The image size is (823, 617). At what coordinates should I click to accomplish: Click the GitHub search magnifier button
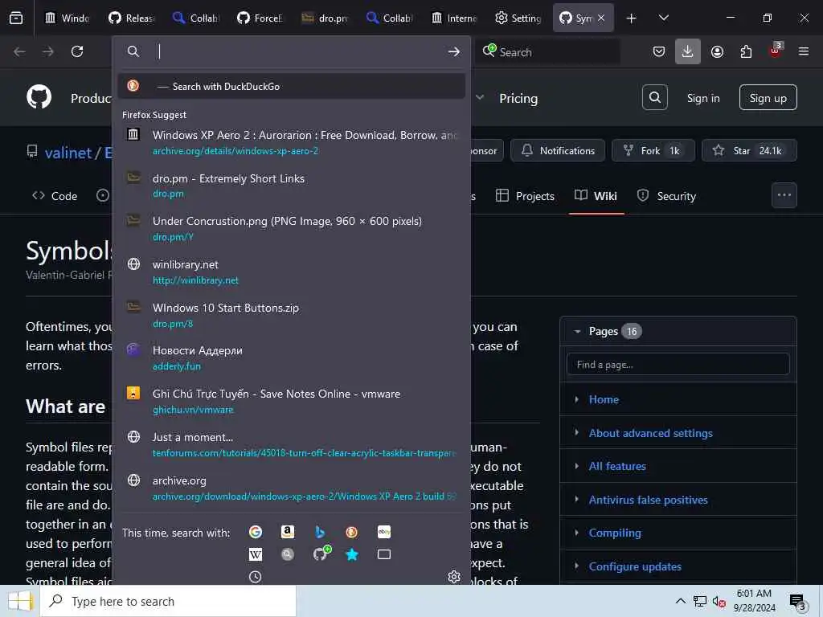654,97
